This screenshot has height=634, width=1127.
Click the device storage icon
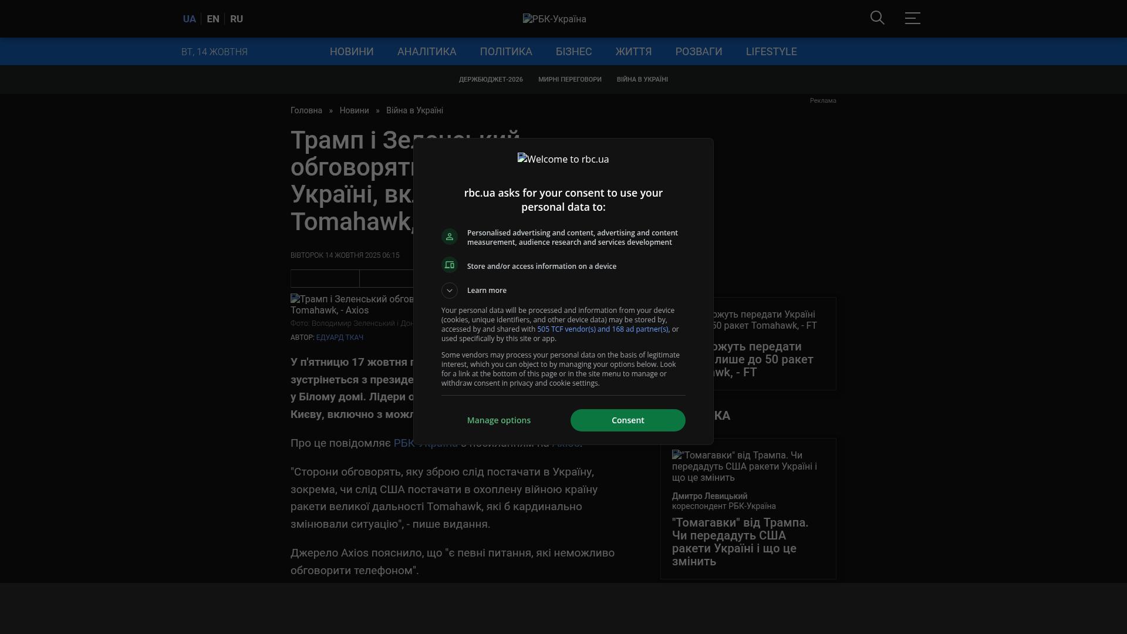click(x=450, y=265)
